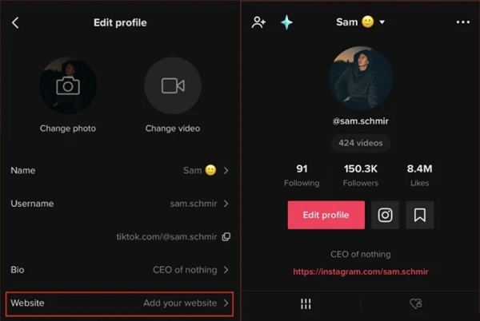Tap the back arrow in Edit profile
The height and width of the screenshot is (321, 480).
15,22
